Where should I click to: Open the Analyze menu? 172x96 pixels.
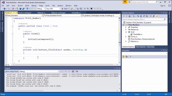60,6
